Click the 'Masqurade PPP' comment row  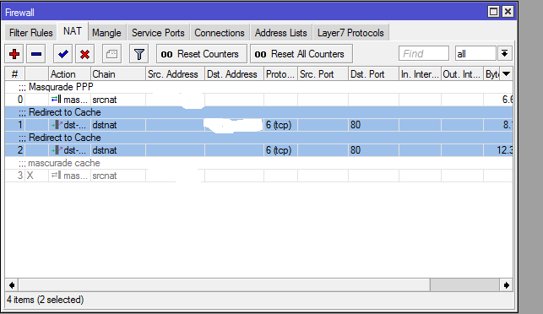click(258, 87)
